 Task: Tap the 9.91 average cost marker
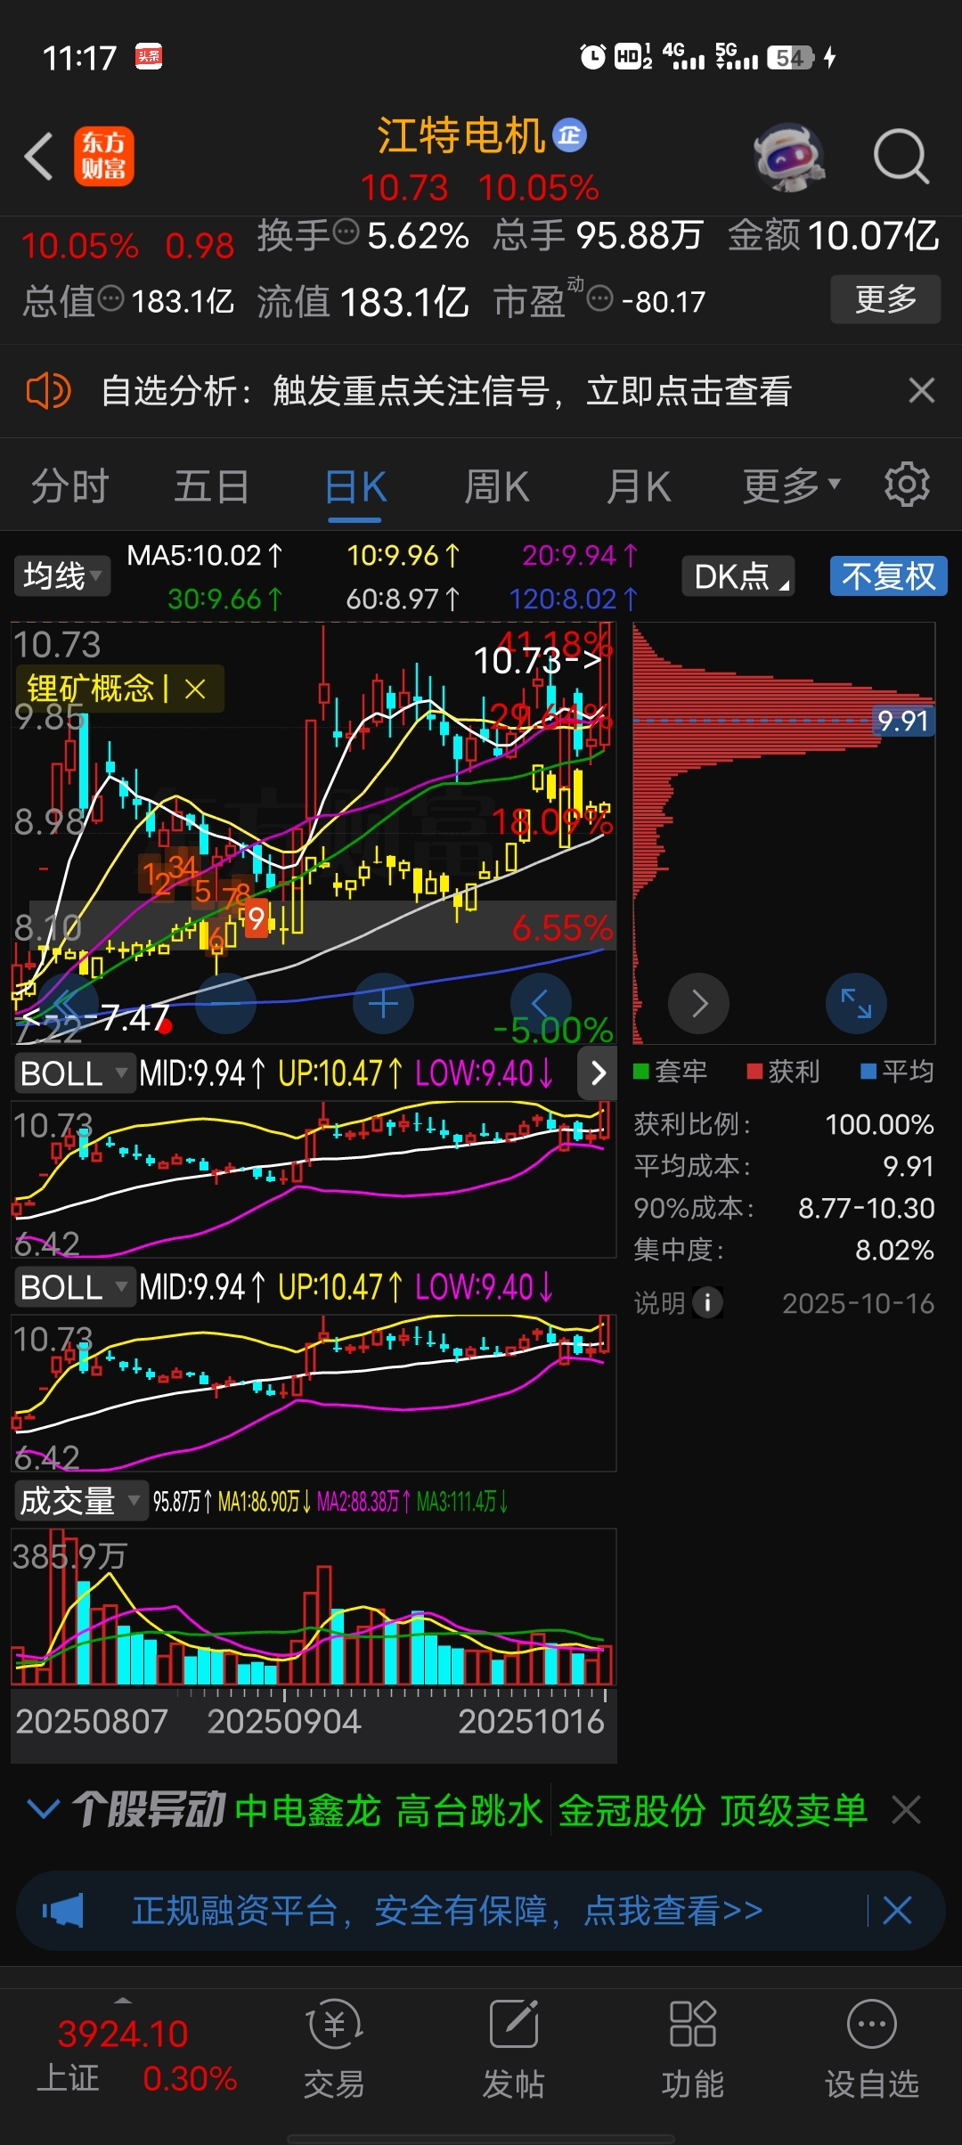pyautogui.click(x=903, y=721)
